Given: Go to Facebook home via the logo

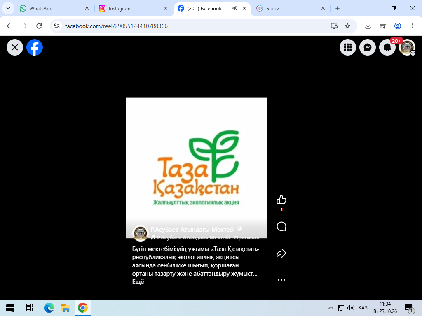Looking at the screenshot, I should 35,48.
